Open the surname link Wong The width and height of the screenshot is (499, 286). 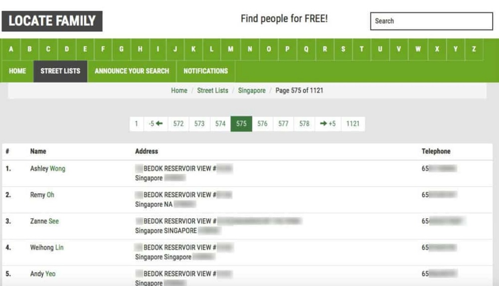tap(57, 169)
